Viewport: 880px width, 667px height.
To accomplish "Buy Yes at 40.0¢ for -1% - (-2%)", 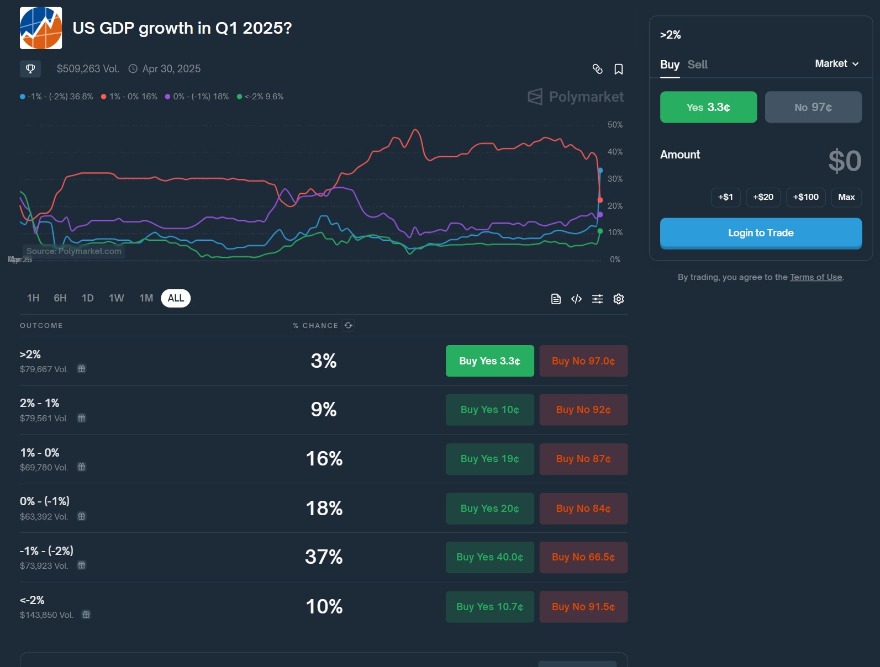I will tap(489, 557).
